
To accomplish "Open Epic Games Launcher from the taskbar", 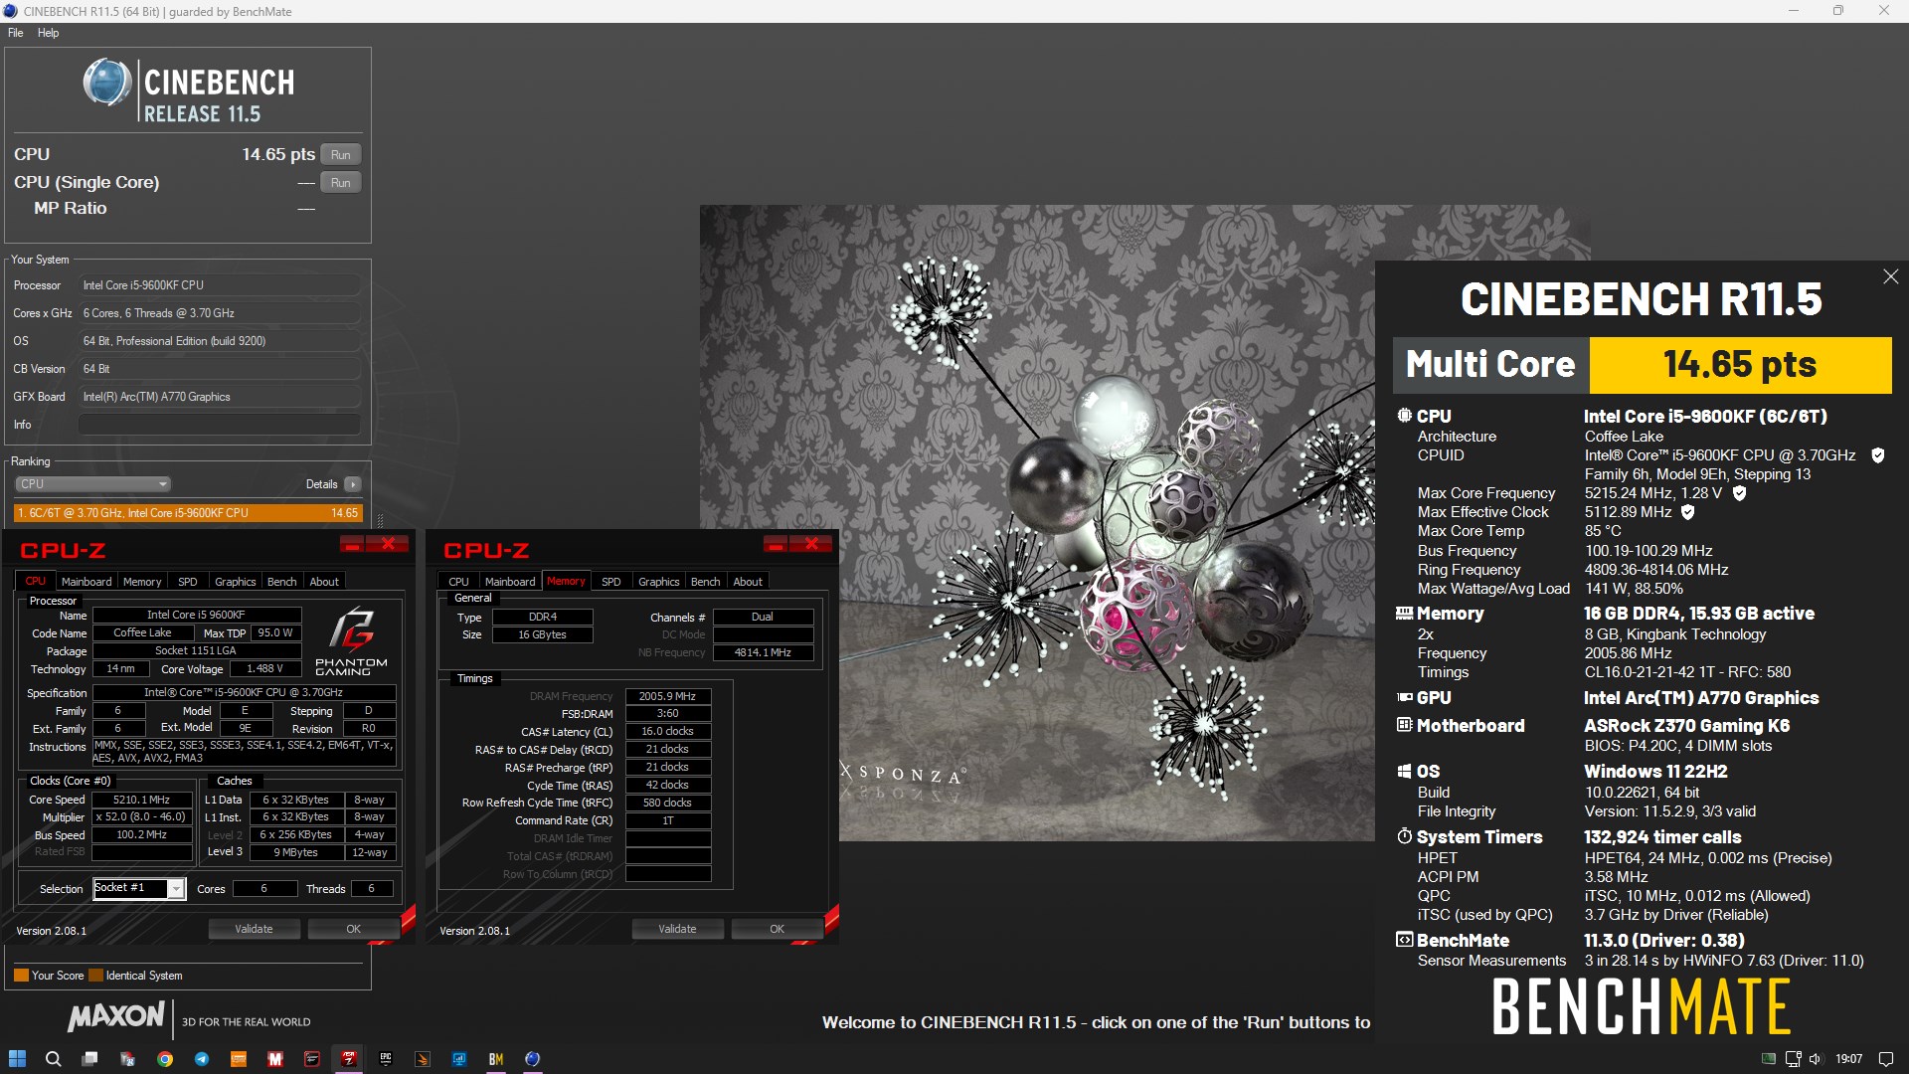I will [386, 1059].
